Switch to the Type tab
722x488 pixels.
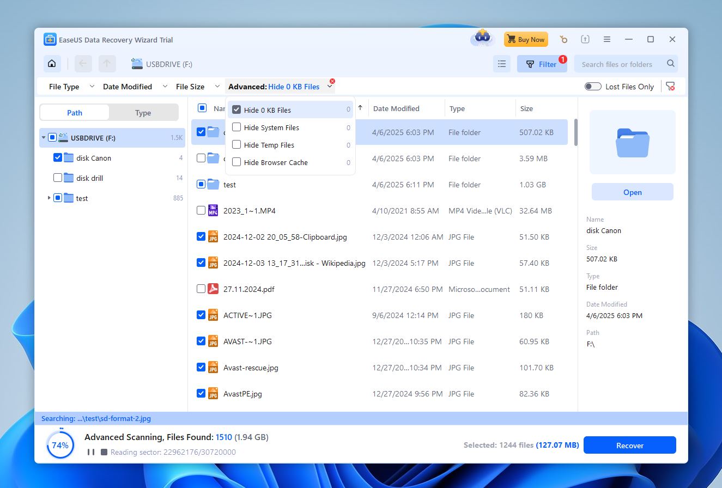click(143, 112)
